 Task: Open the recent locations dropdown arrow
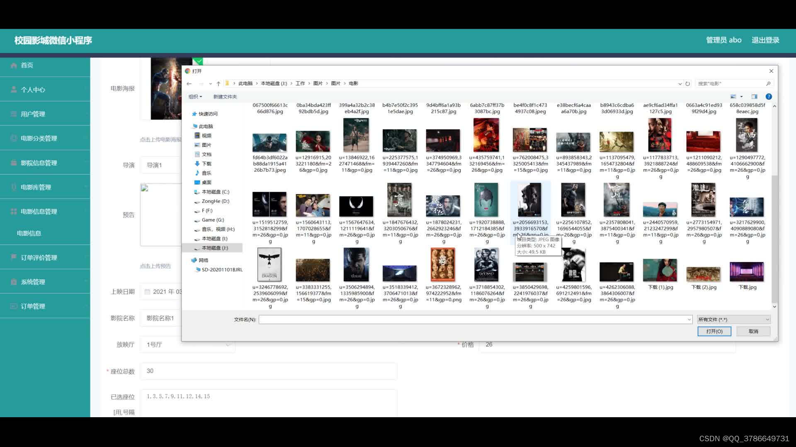pyautogui.click(x=211, y=84)
